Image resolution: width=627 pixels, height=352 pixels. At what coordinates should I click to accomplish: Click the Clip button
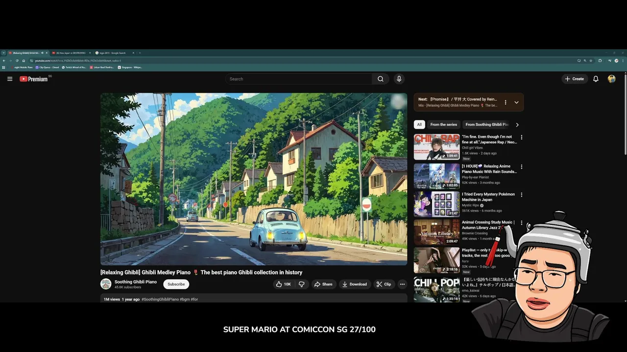(x=384, y=284)
